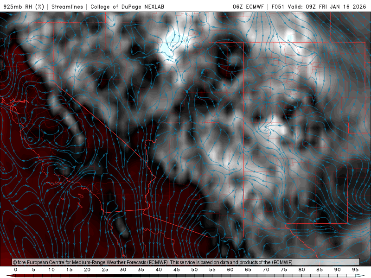Click the 5 label on the color scale
Viewport: 371px width, 278px height.
point(33,270)
